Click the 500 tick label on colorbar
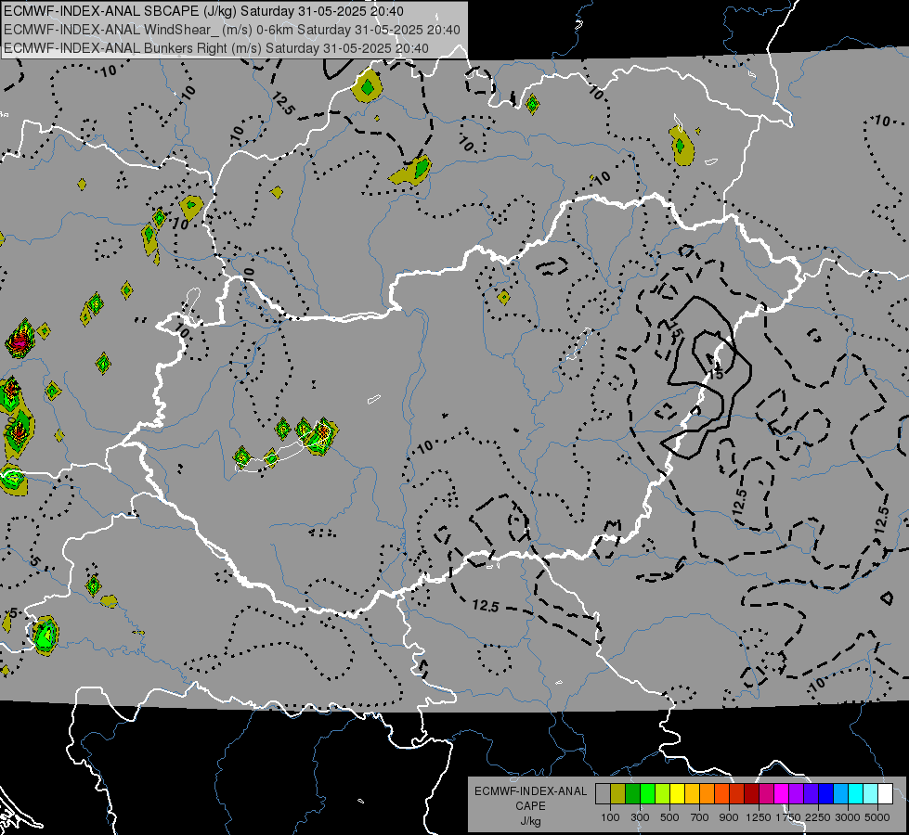This screenshot has width=909, height=835. (669, 817)
